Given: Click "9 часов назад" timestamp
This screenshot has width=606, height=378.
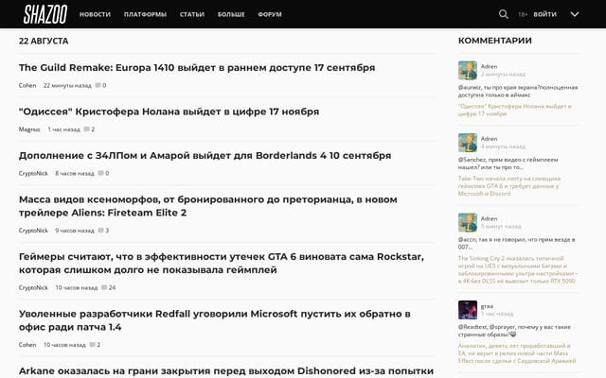Looking at the screenshot, I should 75,231.
